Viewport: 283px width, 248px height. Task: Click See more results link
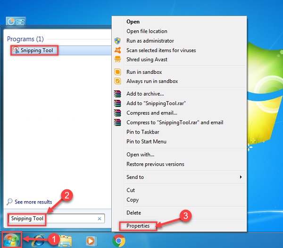(33, 202)
